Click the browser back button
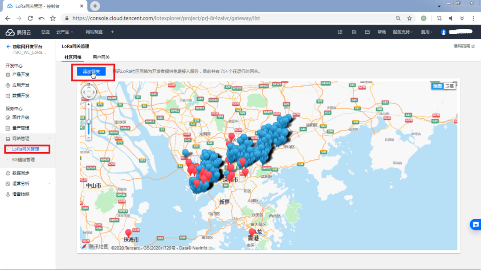This screenshot has height=270, width=481. (x=8, y=18)
